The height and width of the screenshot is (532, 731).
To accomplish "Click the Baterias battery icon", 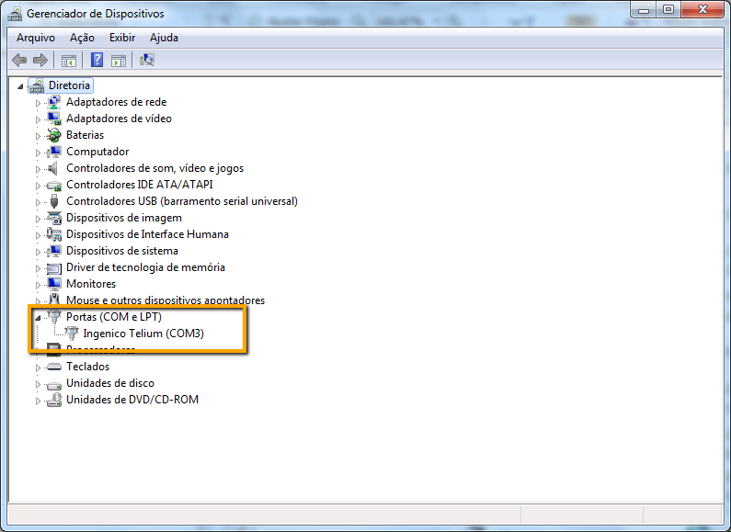I will coord(54,135).
